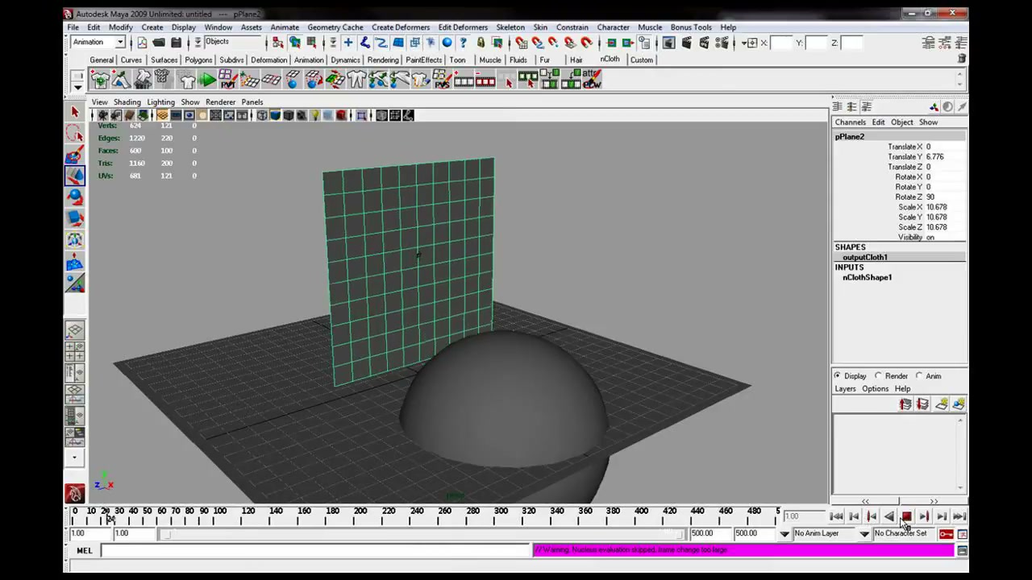Open the Create Deformers menu
Viewport: 1032px width, 580px height.
(400, 27)
